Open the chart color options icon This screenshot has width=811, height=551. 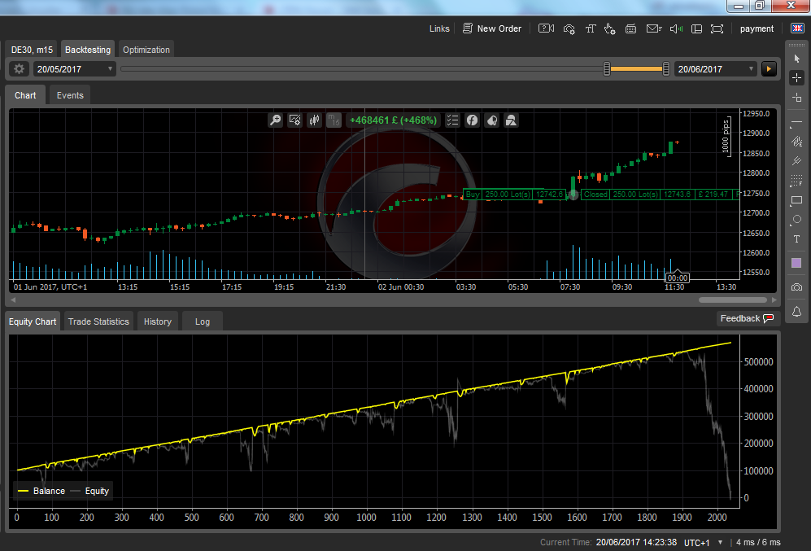[x=492, y=120]
